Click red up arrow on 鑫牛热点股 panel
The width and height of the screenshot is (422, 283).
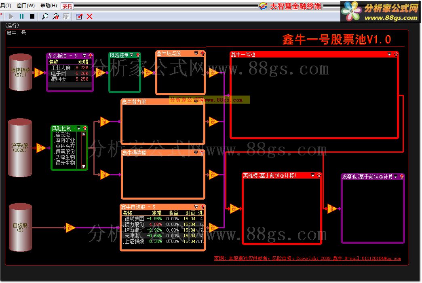pos(203,53)
